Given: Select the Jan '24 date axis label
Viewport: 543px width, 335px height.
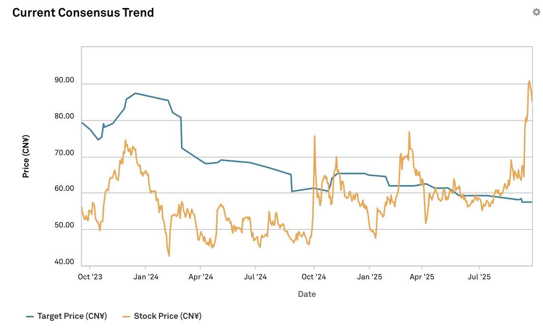Looking at the screenshot, I should pyautogui.click(x=146, y=276).
